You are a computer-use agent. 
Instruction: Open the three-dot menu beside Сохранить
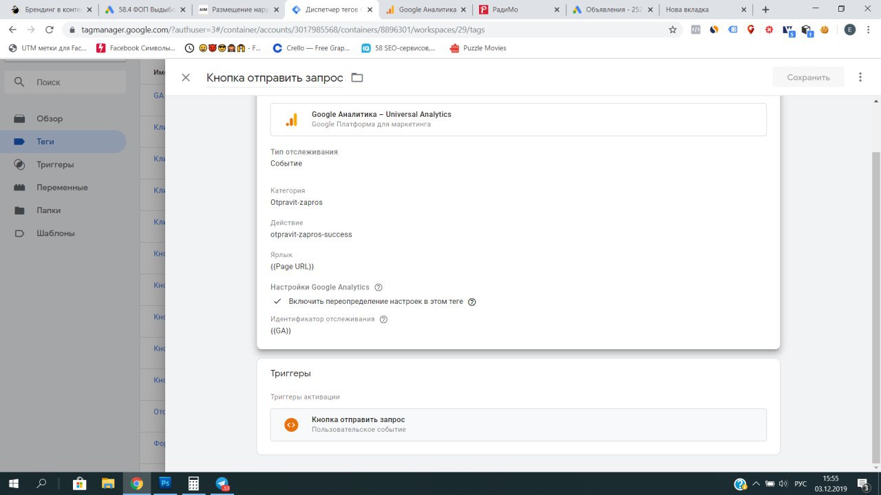tap(860, 77)
